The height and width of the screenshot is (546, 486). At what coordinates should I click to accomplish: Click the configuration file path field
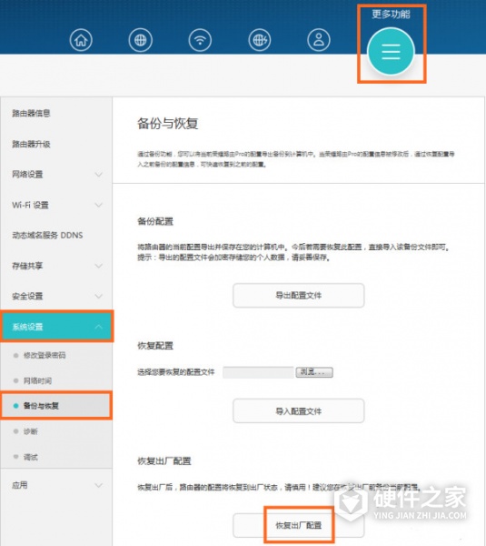tap(258, 372)
